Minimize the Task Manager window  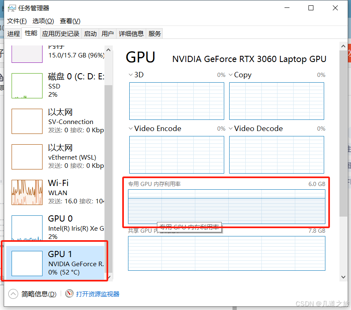pyautogui.click(x=287, y=8)
